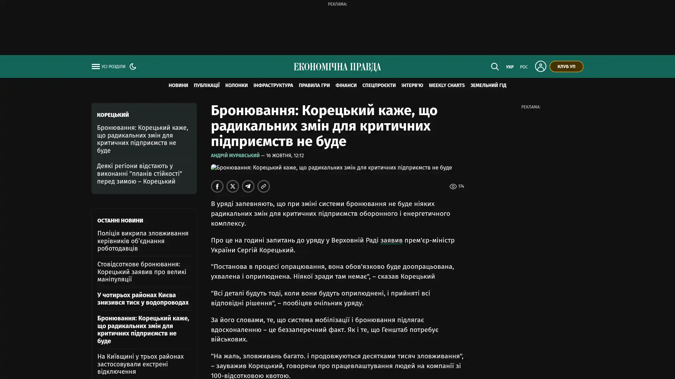The height and width of the screenshot is (379, 675).
Task: Share the article on Facebook
Action: coord(217,186)
